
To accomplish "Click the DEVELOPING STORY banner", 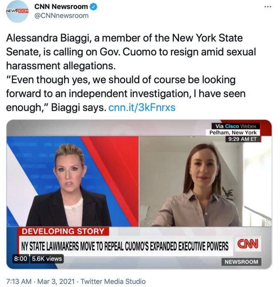I will [x=63, y=231].
